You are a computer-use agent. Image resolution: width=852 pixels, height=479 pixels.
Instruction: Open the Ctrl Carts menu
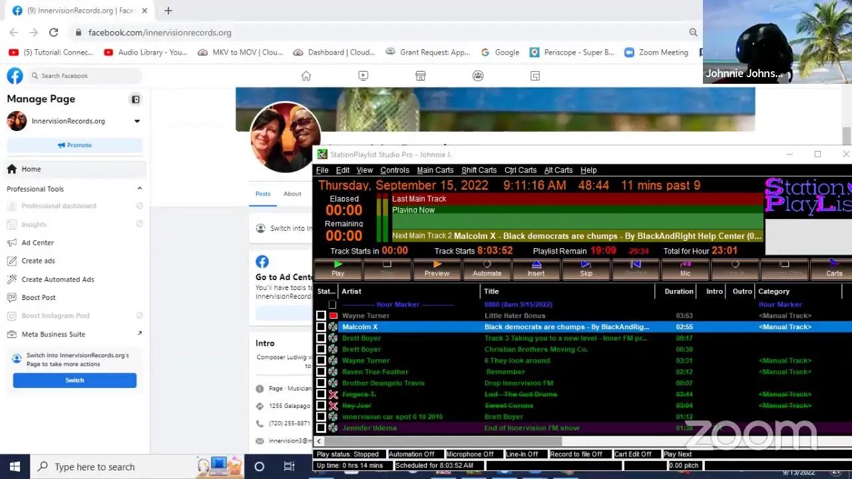[521, 170]
